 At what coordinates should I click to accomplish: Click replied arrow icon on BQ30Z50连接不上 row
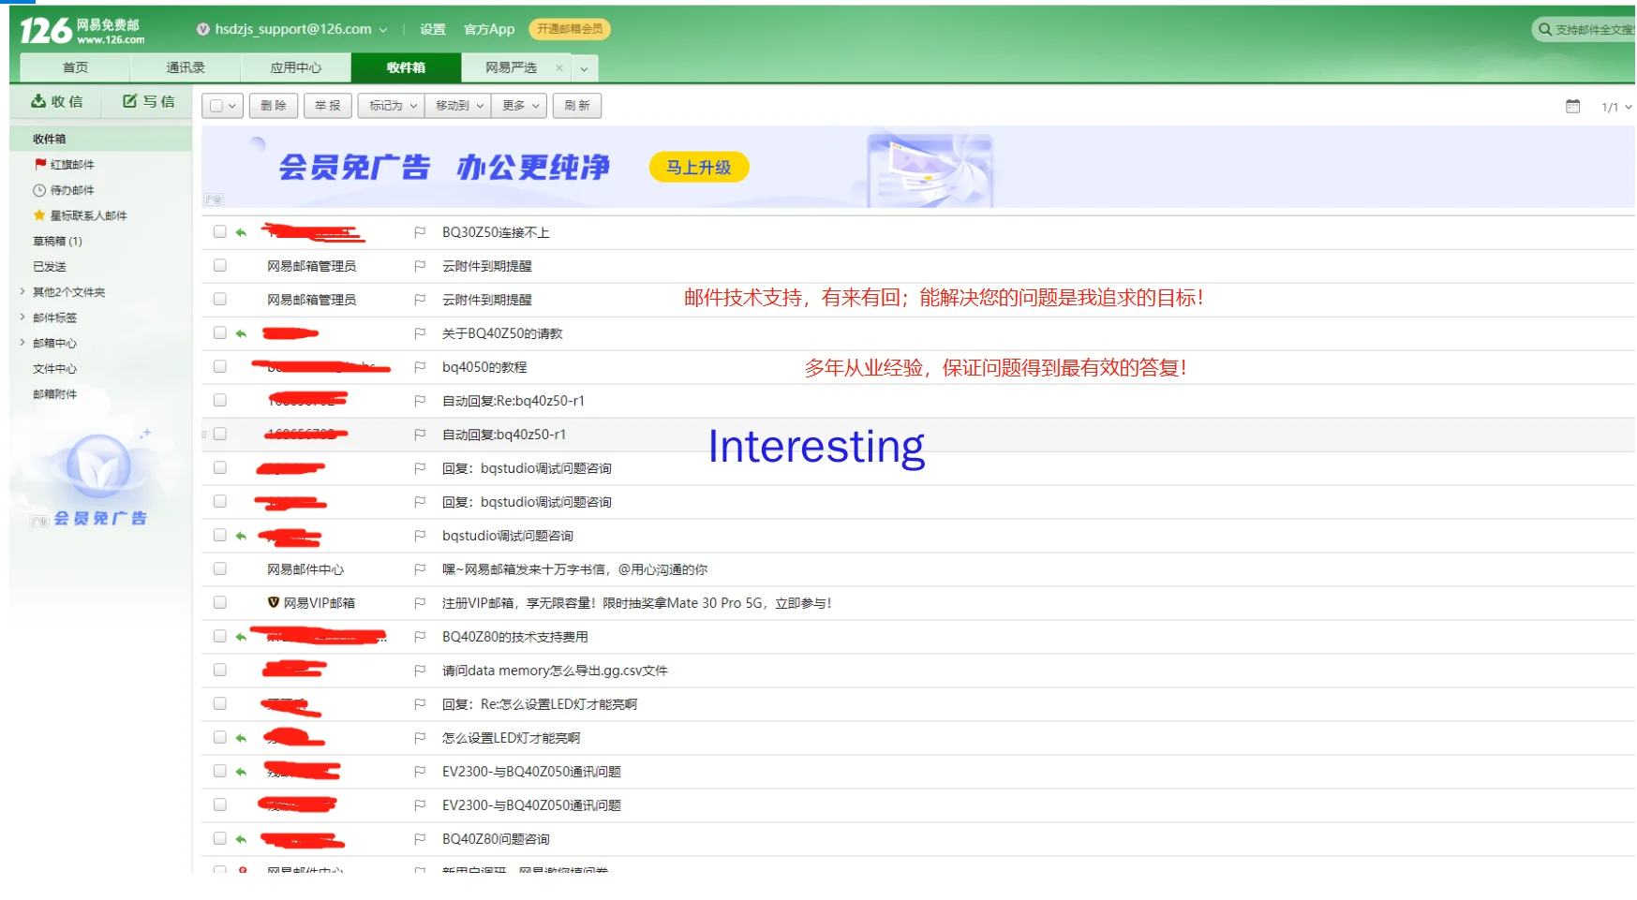click(x=242, y=232)
